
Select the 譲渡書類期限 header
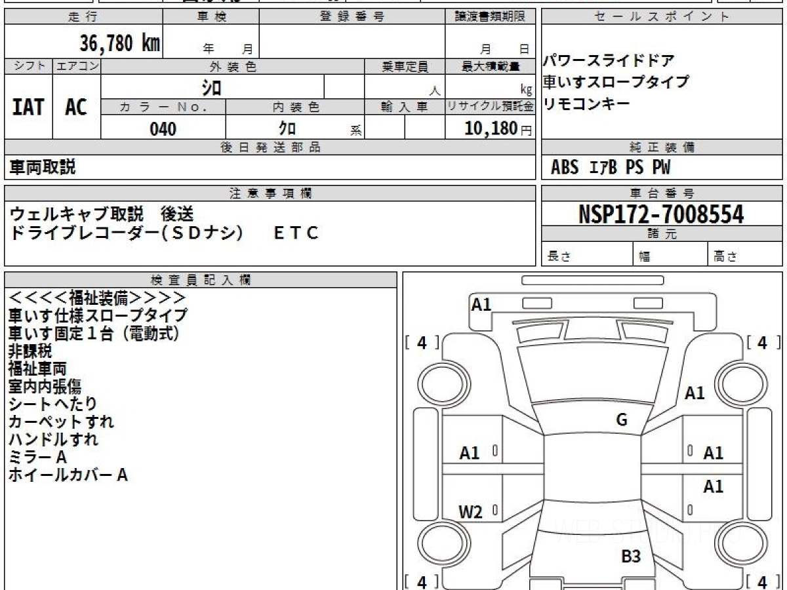click(490, 17)
